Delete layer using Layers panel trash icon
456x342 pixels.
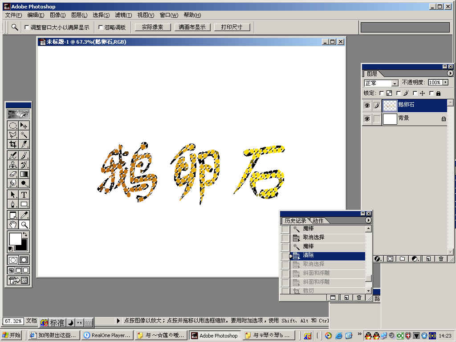(441, 259)
